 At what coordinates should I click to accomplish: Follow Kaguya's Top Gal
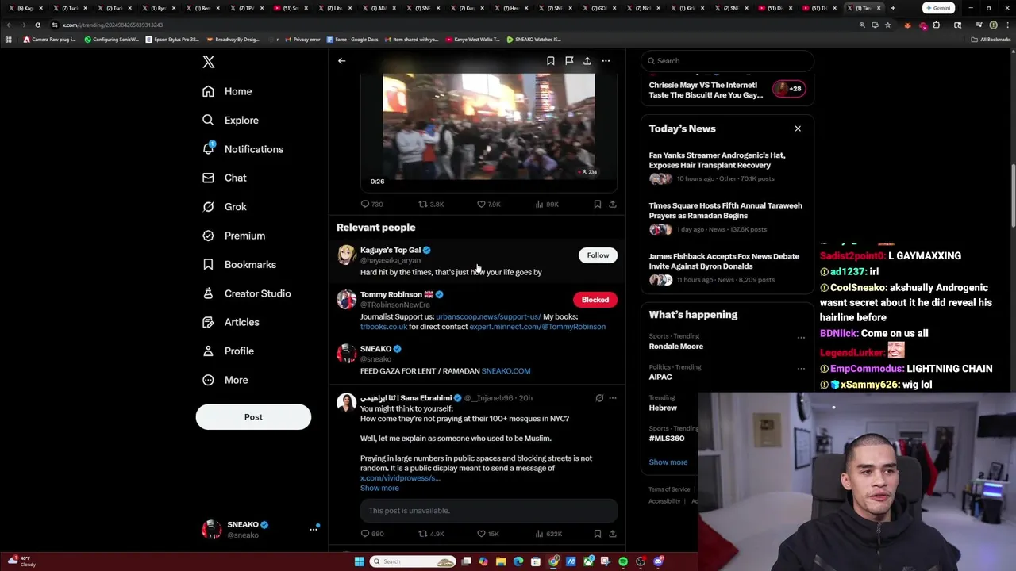[598, 255]
